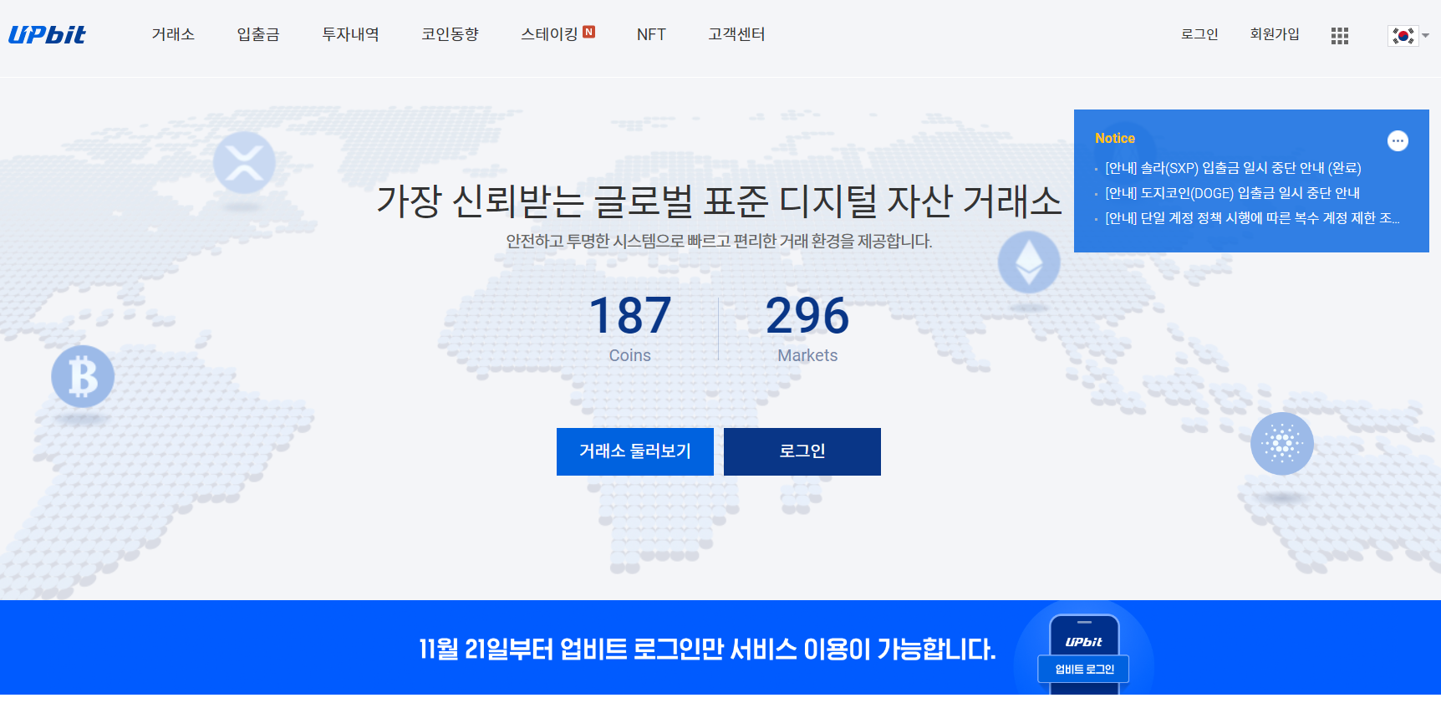The width and height of the screenshot is (1441, 708).
Task: Expand the language dropdown arrow
Action: pyautogui.click(x=1425, y=36)
